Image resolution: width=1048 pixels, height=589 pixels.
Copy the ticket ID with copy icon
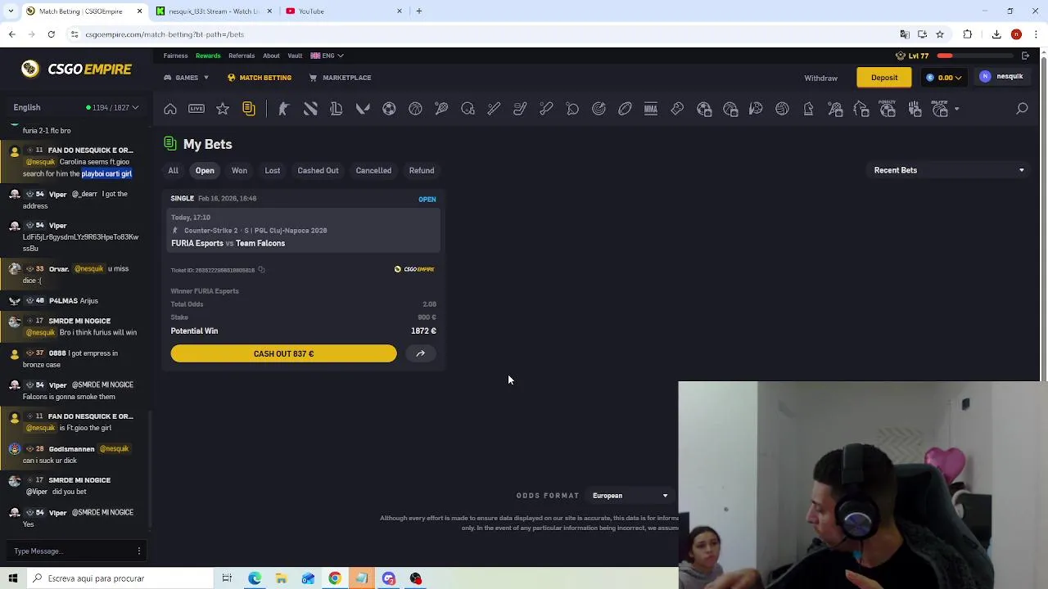261,270
